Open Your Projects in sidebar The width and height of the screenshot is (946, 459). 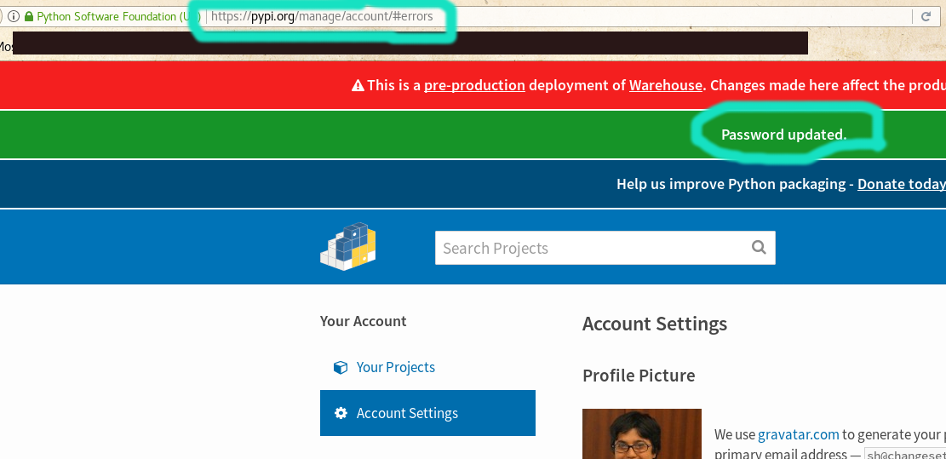click(x=395, y=367)
